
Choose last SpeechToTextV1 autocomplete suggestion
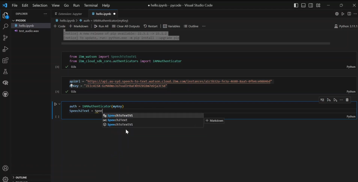click(153, 124)
